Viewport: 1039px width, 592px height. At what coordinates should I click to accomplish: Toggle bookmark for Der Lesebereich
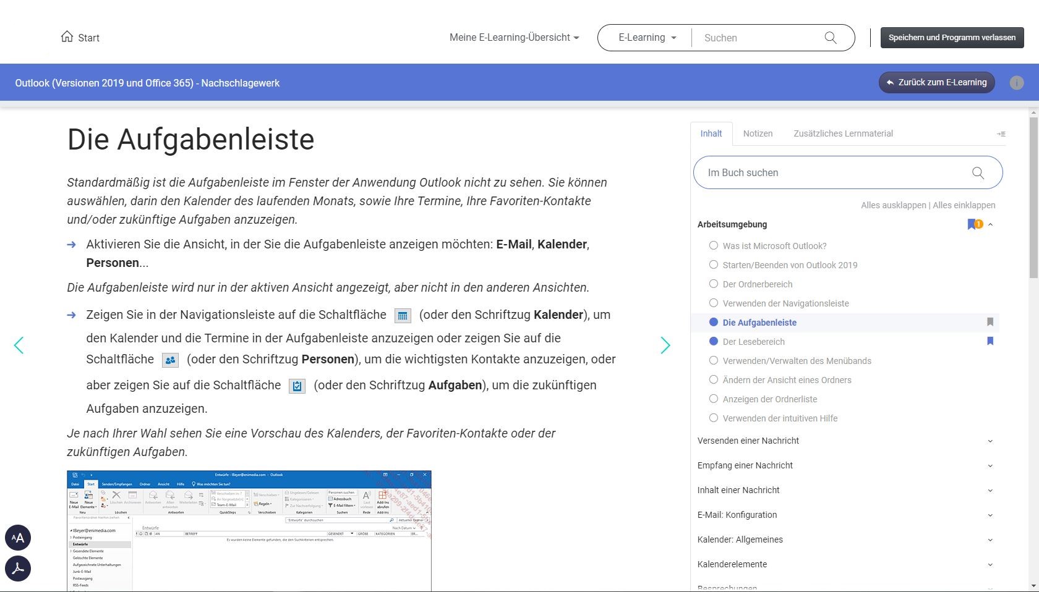990,341
